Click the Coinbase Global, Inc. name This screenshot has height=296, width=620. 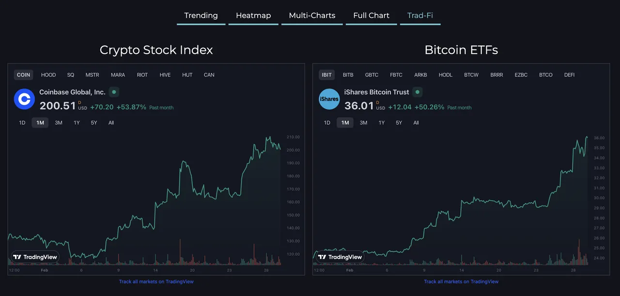pyautogui.click(x=73, y=92)
